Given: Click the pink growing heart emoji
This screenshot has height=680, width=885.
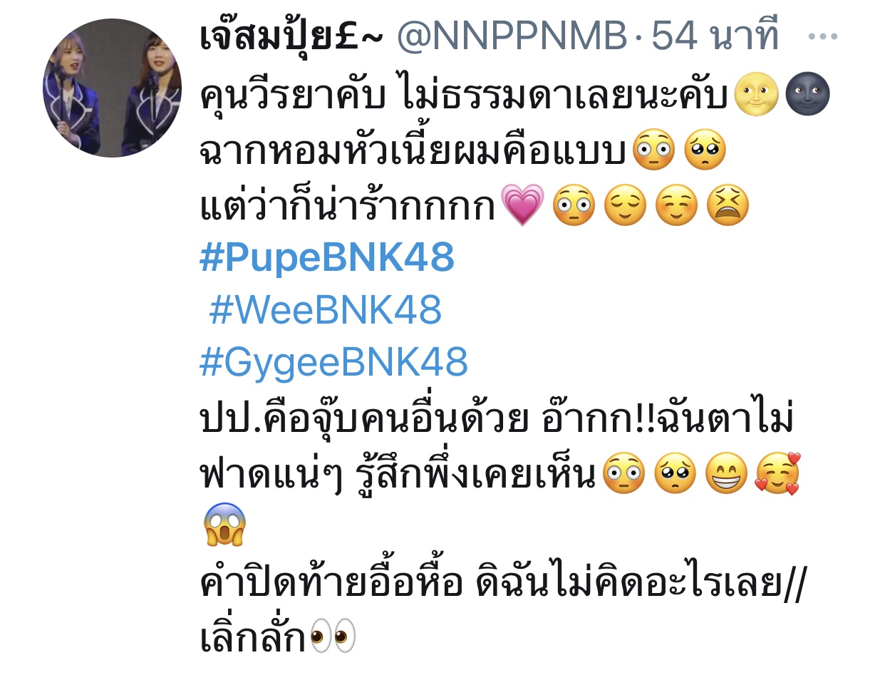Looking at the screenshot, I should point(522,205).
